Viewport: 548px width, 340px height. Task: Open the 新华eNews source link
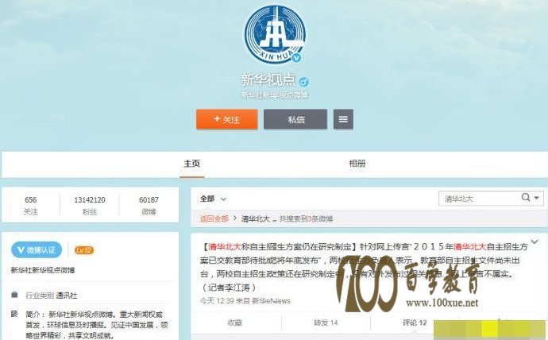click(x=271, y=301)
